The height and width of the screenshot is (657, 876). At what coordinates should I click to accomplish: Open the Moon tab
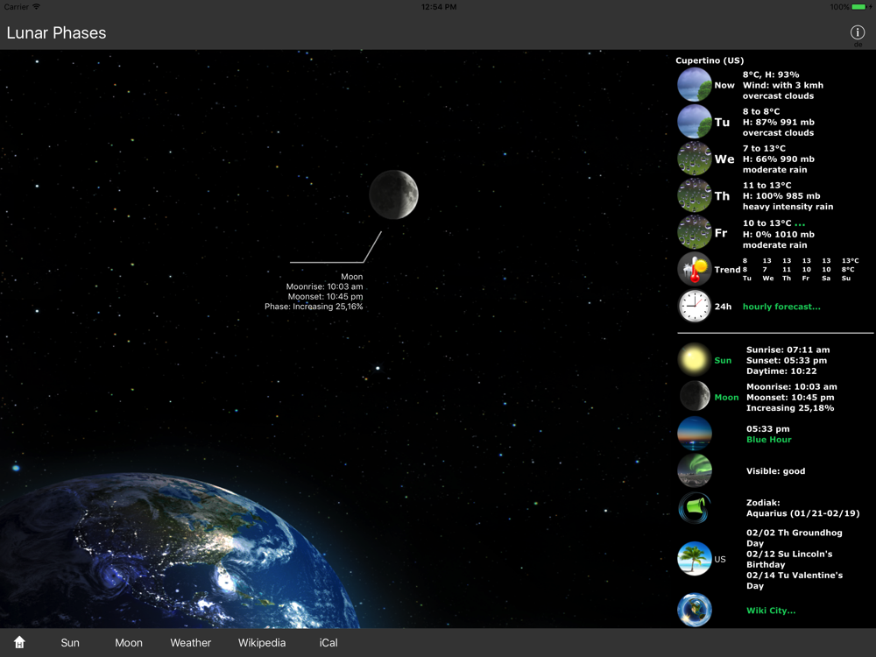(x=129, y=642)
